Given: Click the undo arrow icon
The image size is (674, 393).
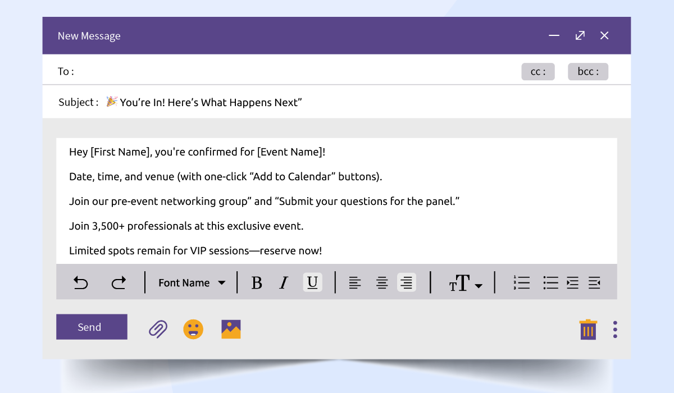Looking at the screenshot, I should coord(81,282).
